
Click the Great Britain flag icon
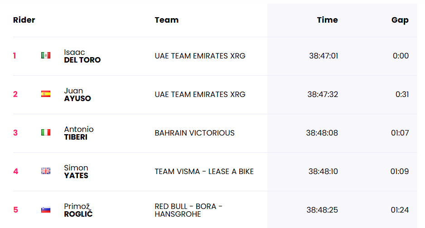45,171
